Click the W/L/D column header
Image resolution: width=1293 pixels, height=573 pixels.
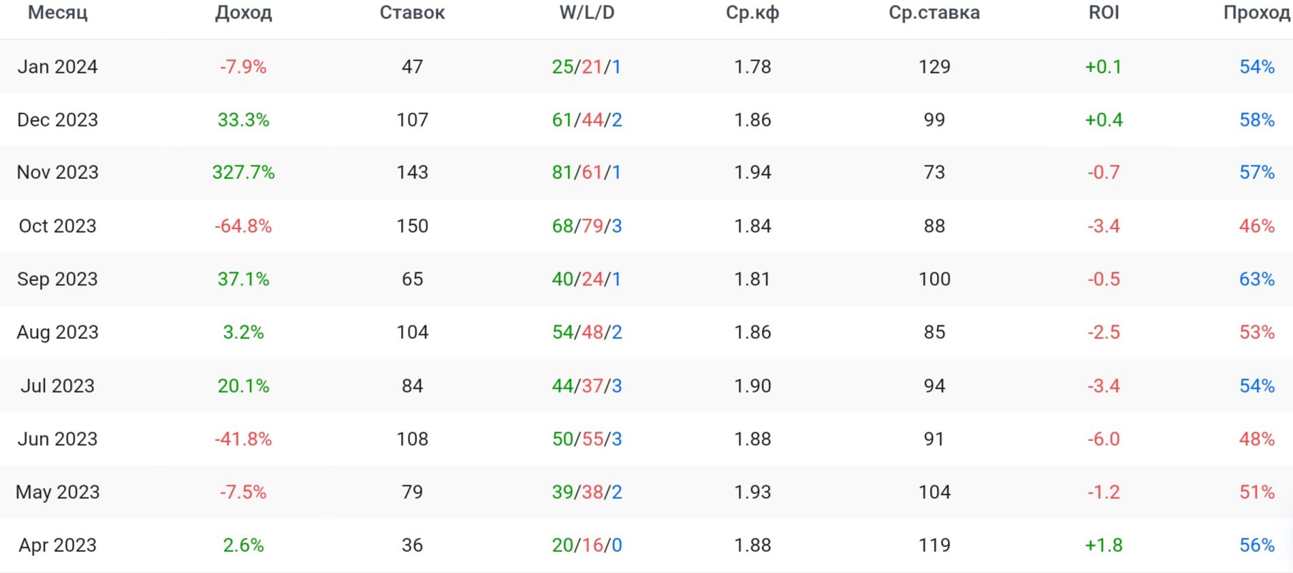[x=587, y=13]
